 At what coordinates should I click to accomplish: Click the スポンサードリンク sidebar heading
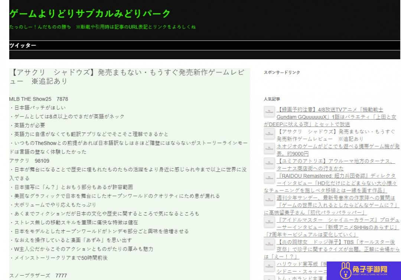(x=282, y=73)
